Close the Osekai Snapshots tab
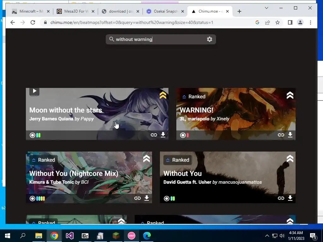The width and height of the screenshot is (323, 242). [x=183, y=11]
